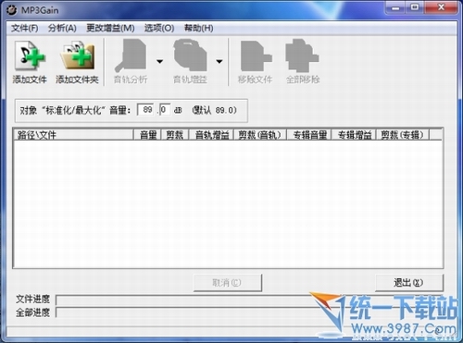Open the 帮助(H) menu
The image size is (463, 343).
tap(198, 28)
